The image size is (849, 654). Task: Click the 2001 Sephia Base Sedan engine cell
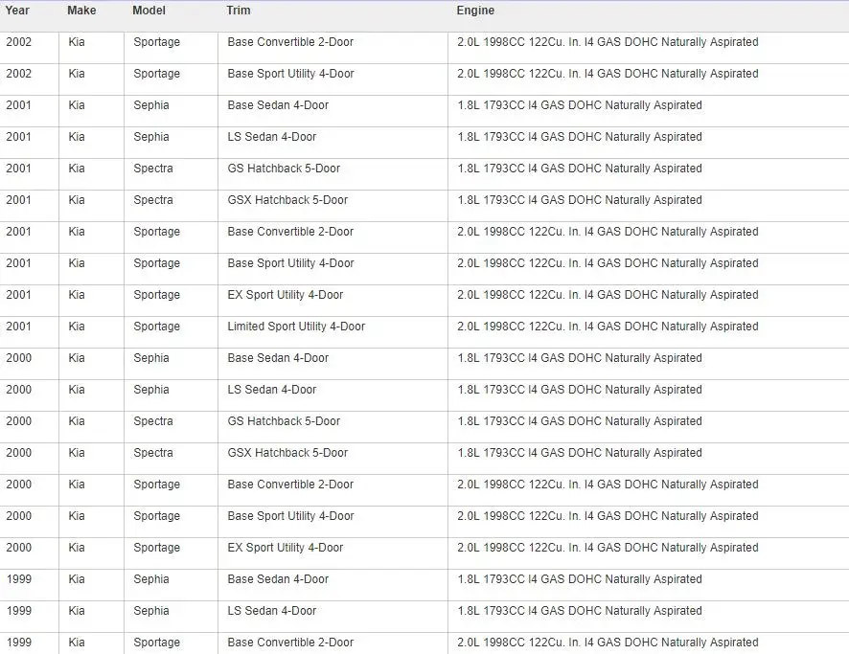tap(648, 105)
